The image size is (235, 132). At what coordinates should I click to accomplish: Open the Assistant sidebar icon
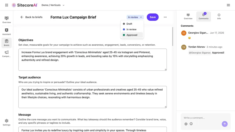point(7,32)
